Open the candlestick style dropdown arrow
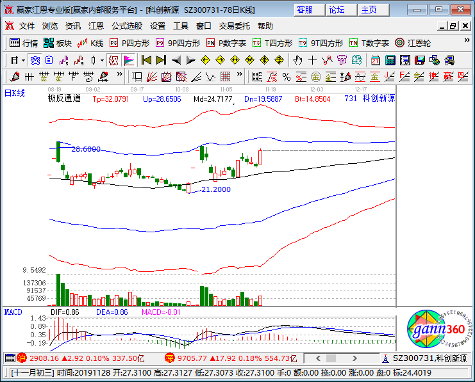Screen dimensions: 475x382 (x=102, y=61)
